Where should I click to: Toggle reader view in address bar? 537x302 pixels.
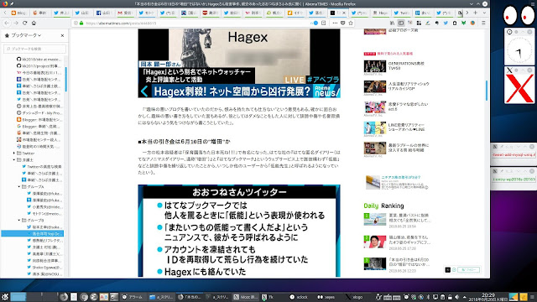point(323,23)
